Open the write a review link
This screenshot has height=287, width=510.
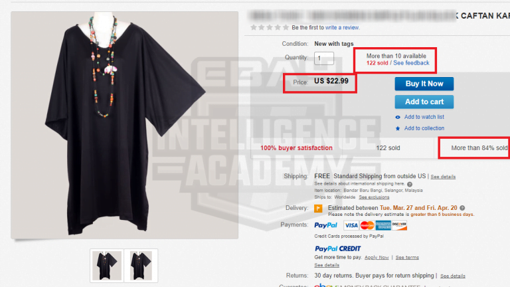tap(342, 28)
